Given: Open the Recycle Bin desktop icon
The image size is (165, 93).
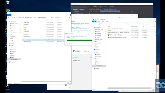Looking at the screenshot, I should click(x=8, y=3).
